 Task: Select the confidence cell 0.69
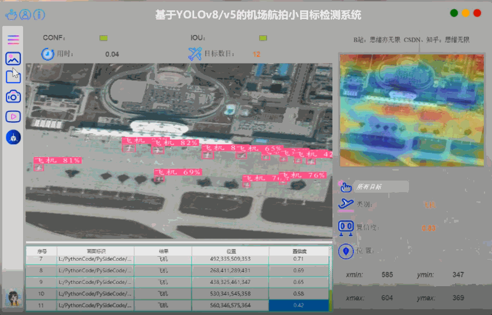(298, 271)
